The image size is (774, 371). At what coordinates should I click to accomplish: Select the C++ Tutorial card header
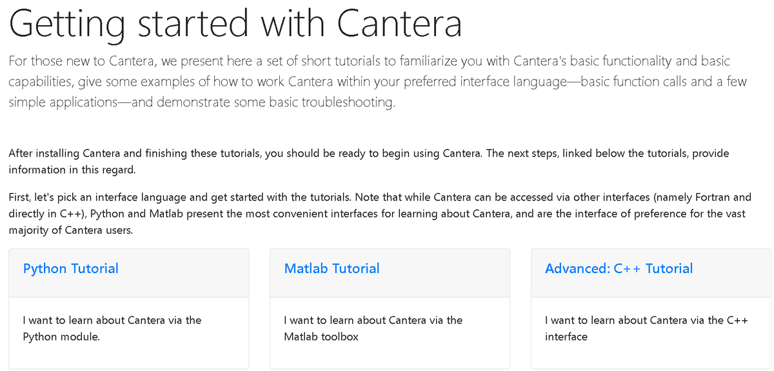[x=651, y=272]
